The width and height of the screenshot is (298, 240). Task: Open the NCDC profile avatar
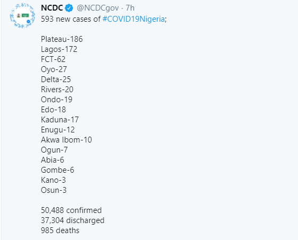tap(22, 15)
